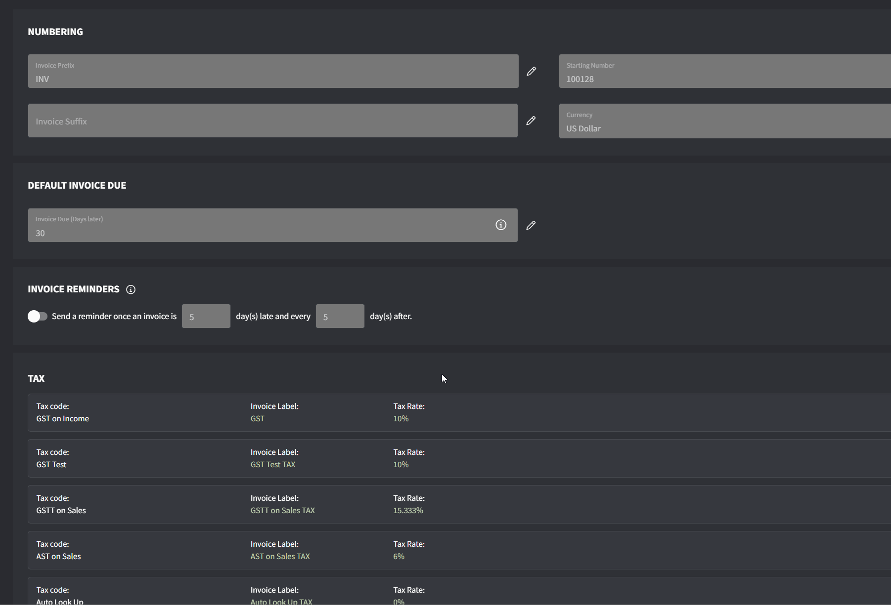Select the GST on Income tax row
Screen dimensions: 891x605
198,412
